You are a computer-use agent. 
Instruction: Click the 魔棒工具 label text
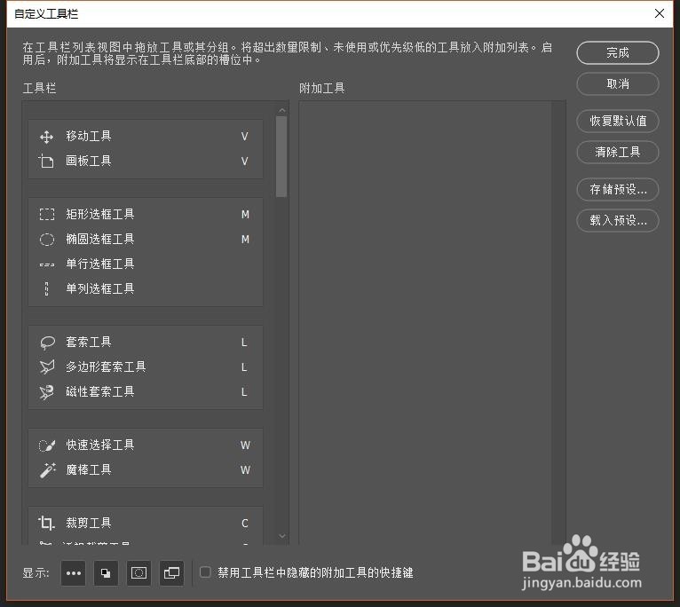point(89,469)
